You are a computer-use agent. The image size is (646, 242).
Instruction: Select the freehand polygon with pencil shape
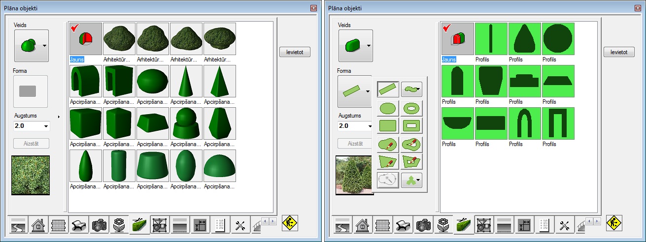click(x=388, y=162)
